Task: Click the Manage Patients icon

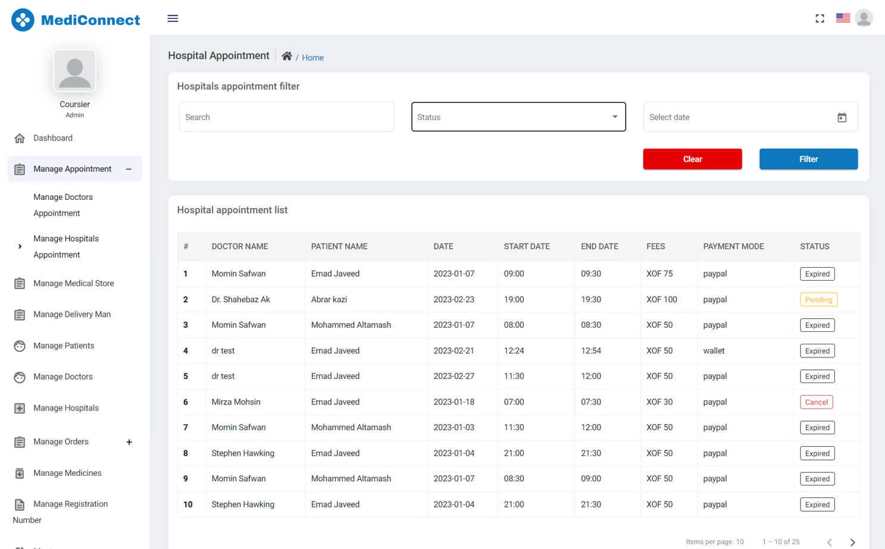Action: click(20, 346)
